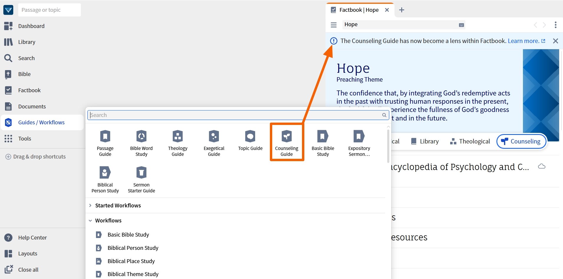This screenshot has height=279, width=563.
Task: Go back in Factbook history
Action: (535, 25)
